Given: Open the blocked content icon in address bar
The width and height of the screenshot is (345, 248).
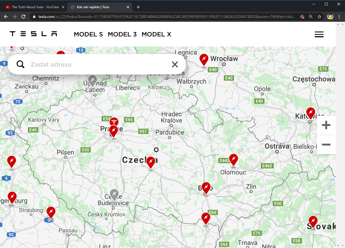Looking at the screenshot, I should (302, 17).
